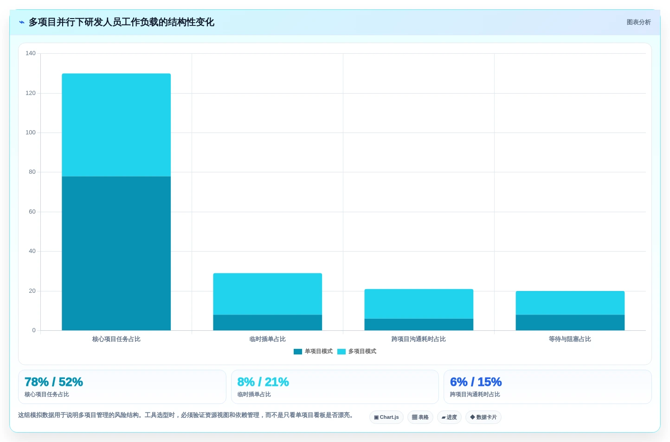This screenshot has height=442, width=670.
Task: Select light segment of 跨项目沟通耗时占比 bar
Action: 419,304
